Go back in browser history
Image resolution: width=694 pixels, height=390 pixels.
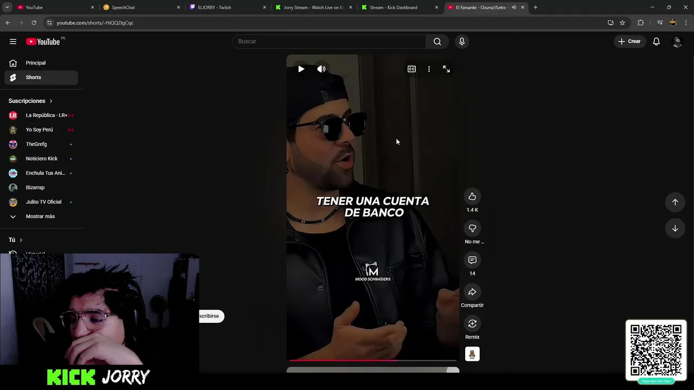[8, 23]
